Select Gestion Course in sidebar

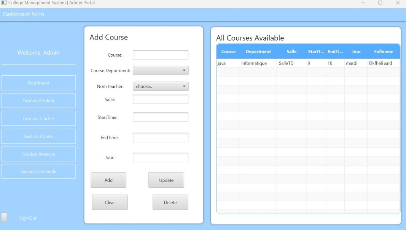click(x=38, y=136)
